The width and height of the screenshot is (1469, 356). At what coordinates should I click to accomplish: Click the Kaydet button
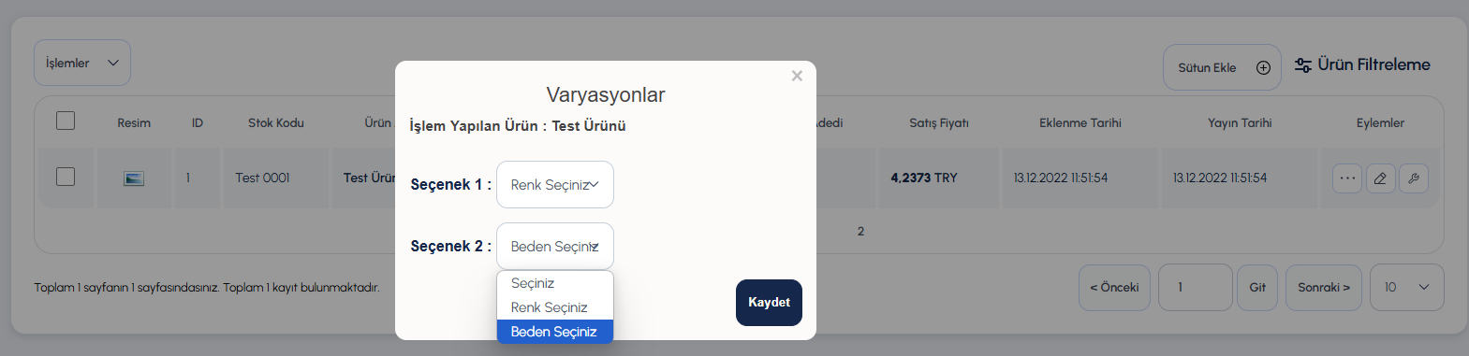click(769, 303)
